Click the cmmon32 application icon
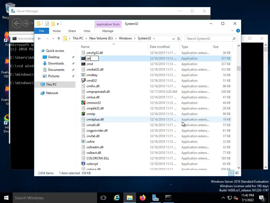This screenshot has width=270, height=203. pyautogui.click(x=83, y=103)
